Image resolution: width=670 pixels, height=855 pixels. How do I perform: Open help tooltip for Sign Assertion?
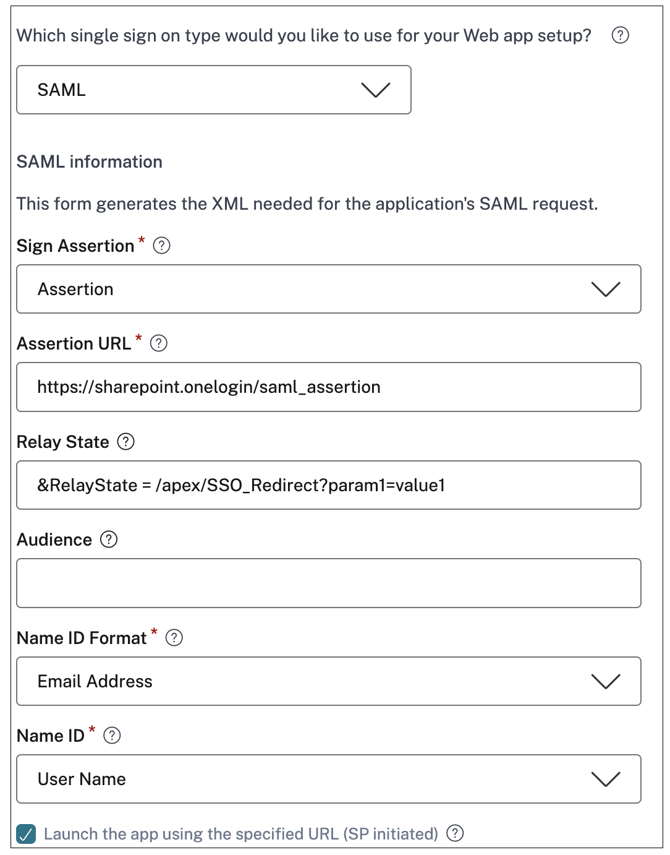click(x=161, y=246)
